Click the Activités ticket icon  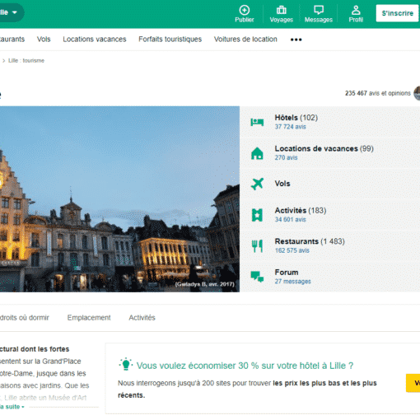(257, 215)
